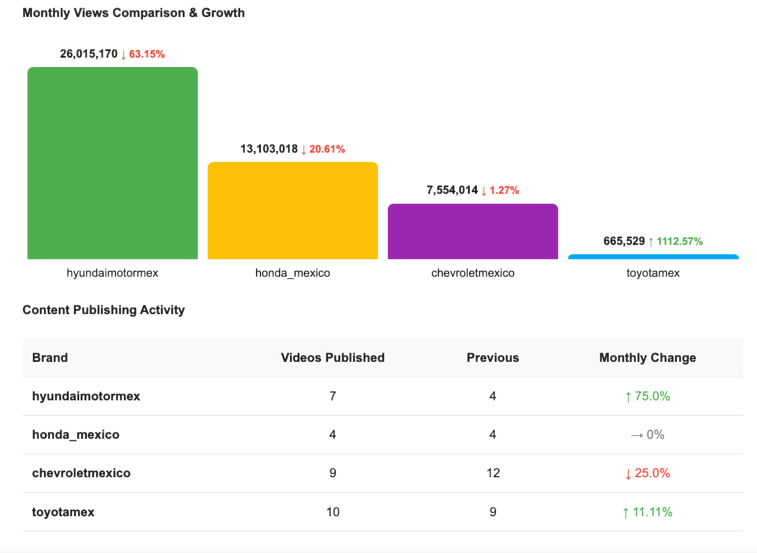757x553 pixels.
Task: Select the 20.61% decrease label
Action: click(x=323, y=149)
